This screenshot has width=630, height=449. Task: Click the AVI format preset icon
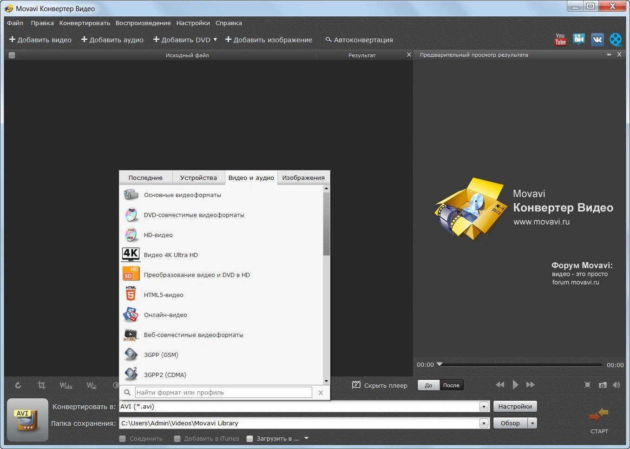[x=27, y=420]
